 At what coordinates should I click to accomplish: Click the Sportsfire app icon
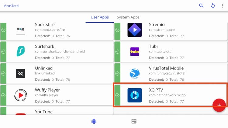[21, 30]
